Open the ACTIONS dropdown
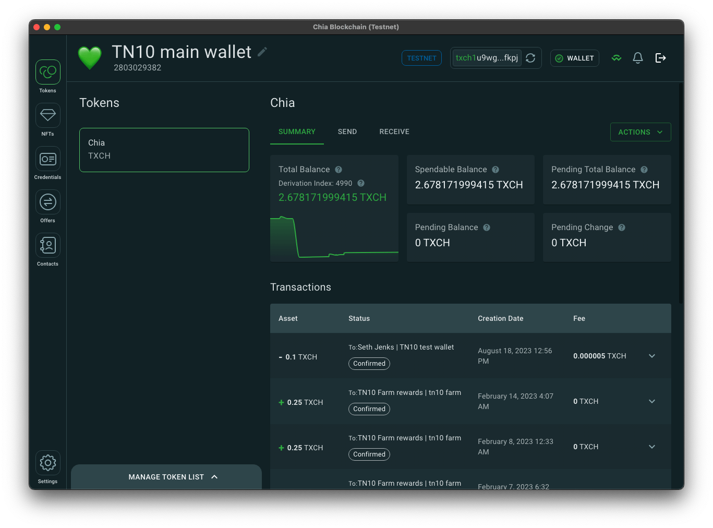713x528 pixels. pos(640,132)
